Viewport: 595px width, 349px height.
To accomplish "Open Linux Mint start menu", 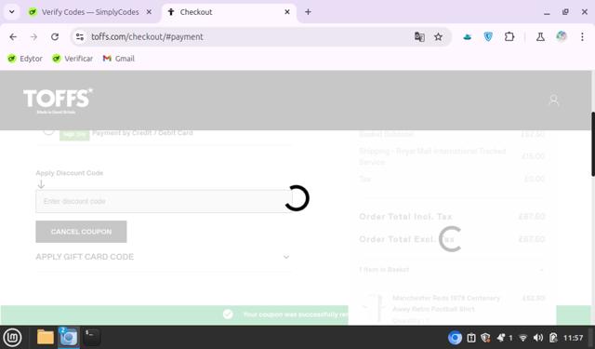I will click(x=12, y=337).
